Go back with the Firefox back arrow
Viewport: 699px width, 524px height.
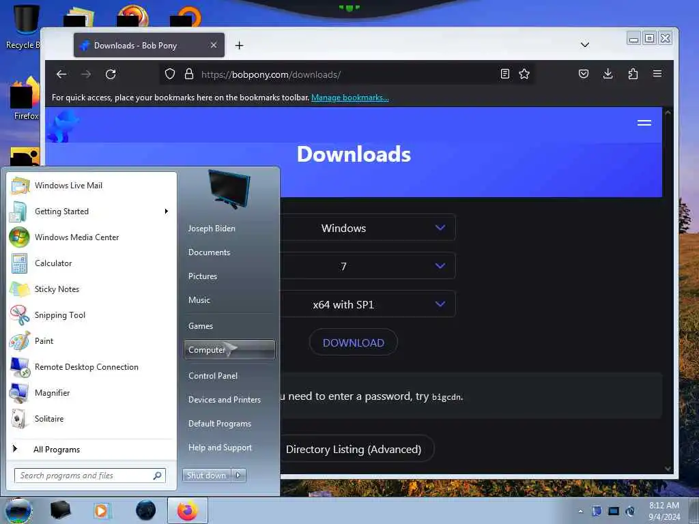pos(61,74)
